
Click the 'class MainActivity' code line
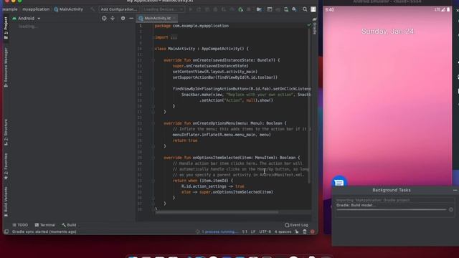click(x=202, y=49)
